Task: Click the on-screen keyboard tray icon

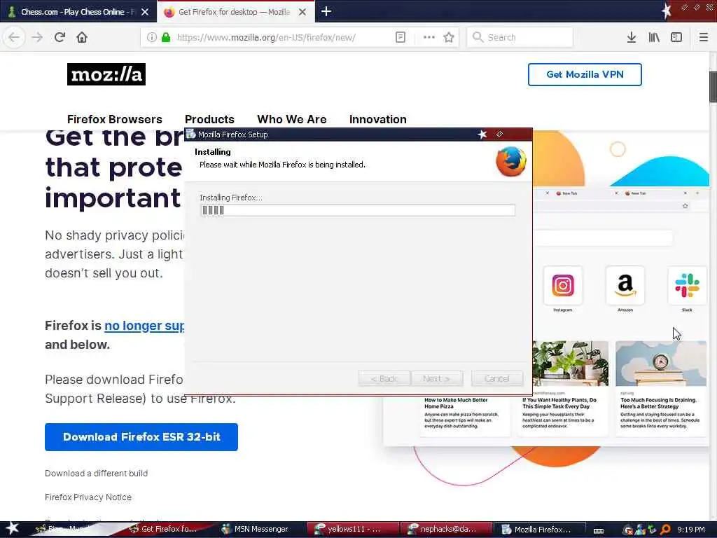Action: pyautogui.click(x=598, y=531)
